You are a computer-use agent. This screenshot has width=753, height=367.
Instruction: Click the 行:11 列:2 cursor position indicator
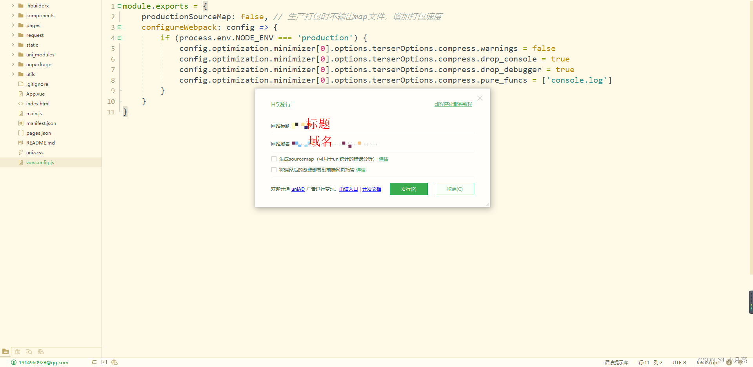pos(650,363)
